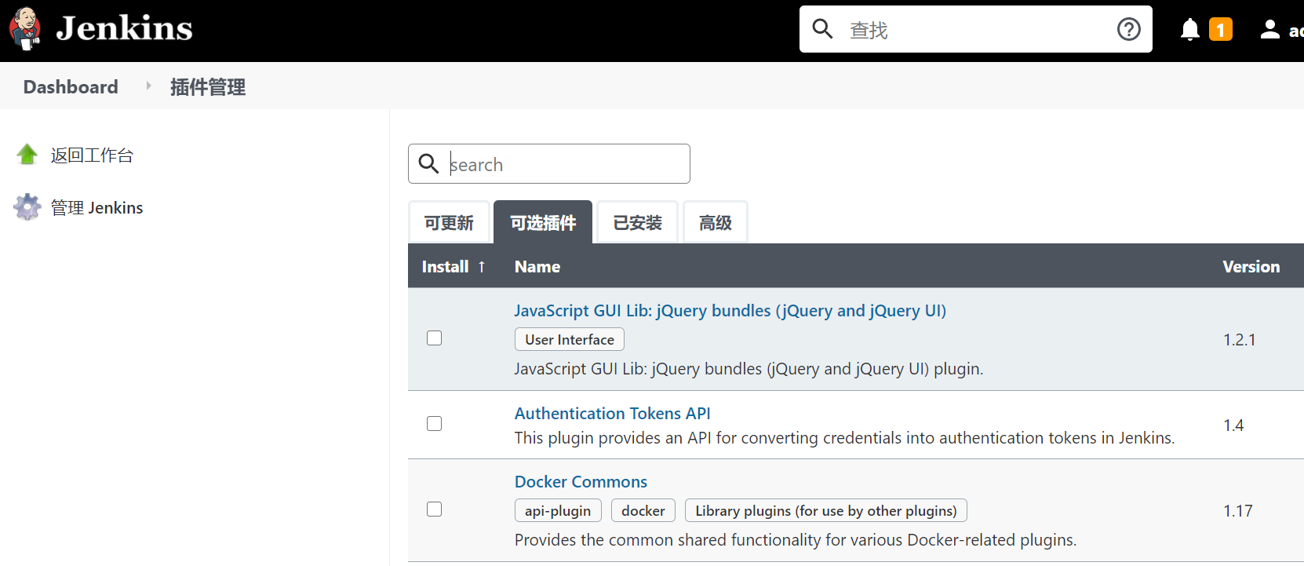Image resolution: width=1304 pixels, height=566 pixels.
Task: Open the Authentication Tokens API link
Action: 612,414
